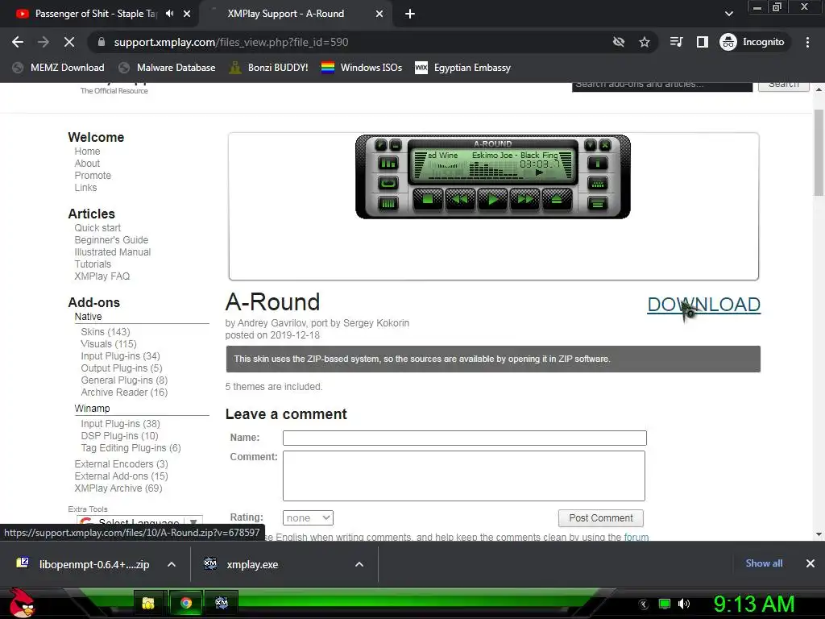The width and height of the screenshot is (825, 619).
Task: Expand xmplay.exe download options
Action: coord(359,564)
